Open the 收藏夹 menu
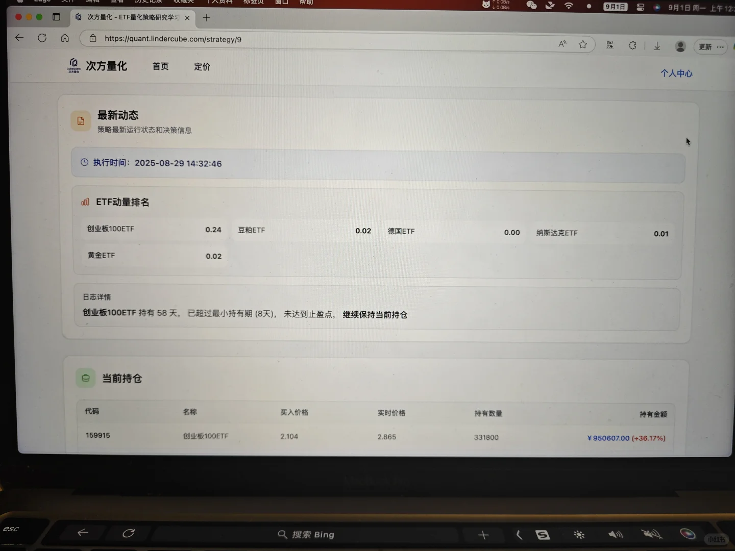The height and width of the screenshot is (551, 735). pyautogui.click(x=183, y=2)
